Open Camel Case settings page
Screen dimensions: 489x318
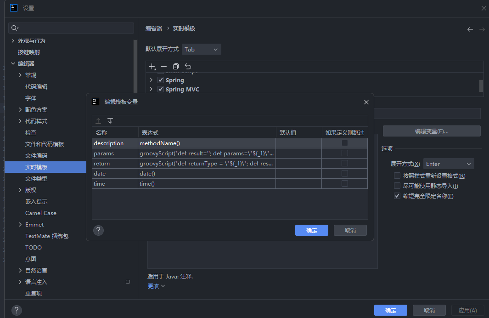[x=41, y=213]
